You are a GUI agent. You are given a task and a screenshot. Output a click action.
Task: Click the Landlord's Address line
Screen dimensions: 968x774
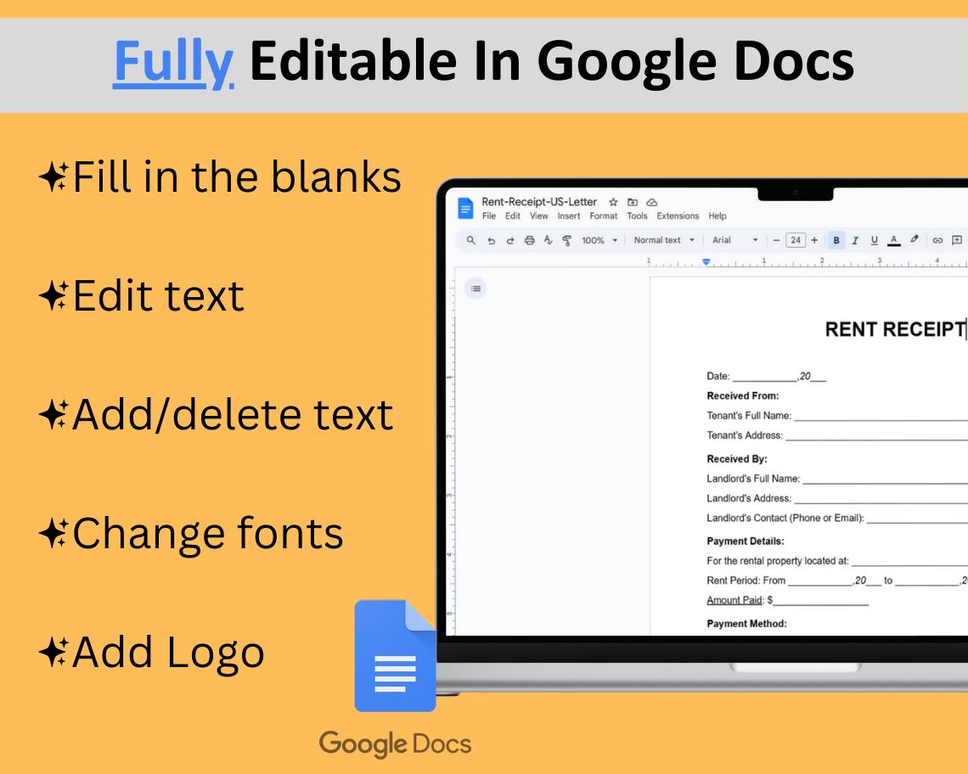coord(837,498)
